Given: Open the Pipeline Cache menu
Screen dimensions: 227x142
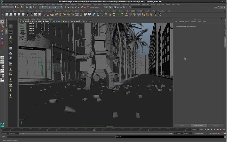Looking at the screenshot, I should [x=97, y=4].
